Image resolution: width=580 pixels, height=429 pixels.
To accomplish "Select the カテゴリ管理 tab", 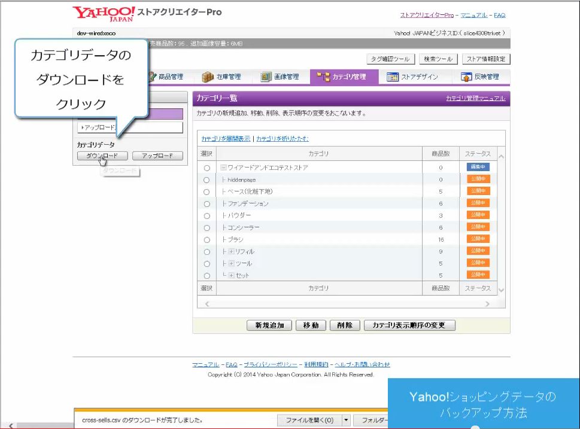I will click(x=344, y=77).
